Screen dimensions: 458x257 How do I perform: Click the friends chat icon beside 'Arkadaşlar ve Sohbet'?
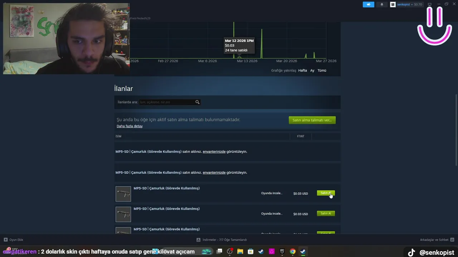tap(452, 240)
